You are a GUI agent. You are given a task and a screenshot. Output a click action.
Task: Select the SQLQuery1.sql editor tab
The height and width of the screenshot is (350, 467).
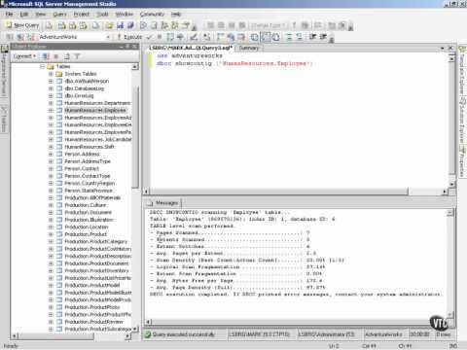click(191, 49)
